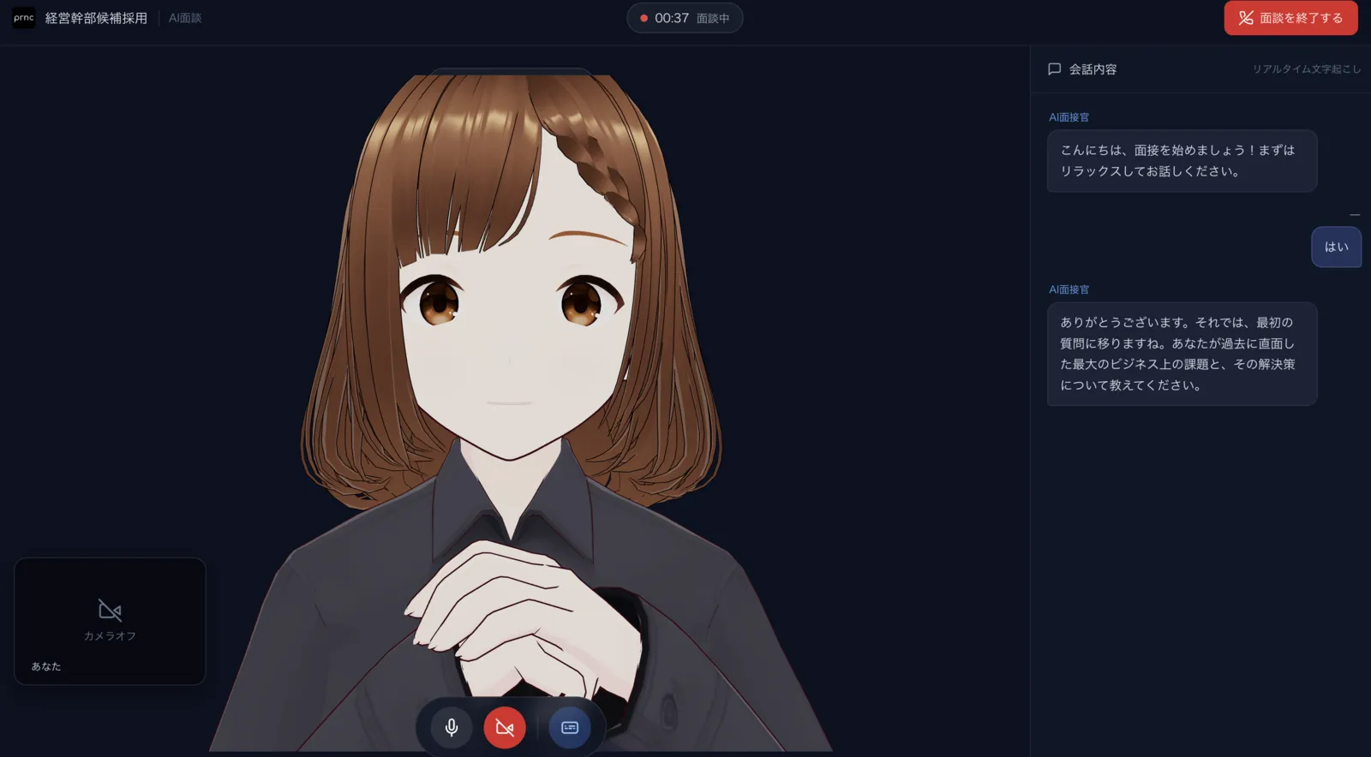
Task: Click the 経営幹部候補採用 title
Action: coord(96,18)
